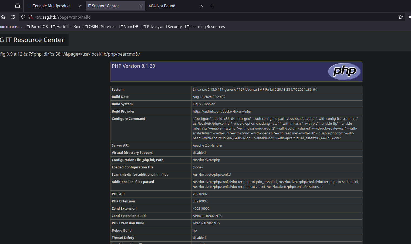
Task: Click the Server API value Apache 2.0 Handler
Action: tap(208, 145)
